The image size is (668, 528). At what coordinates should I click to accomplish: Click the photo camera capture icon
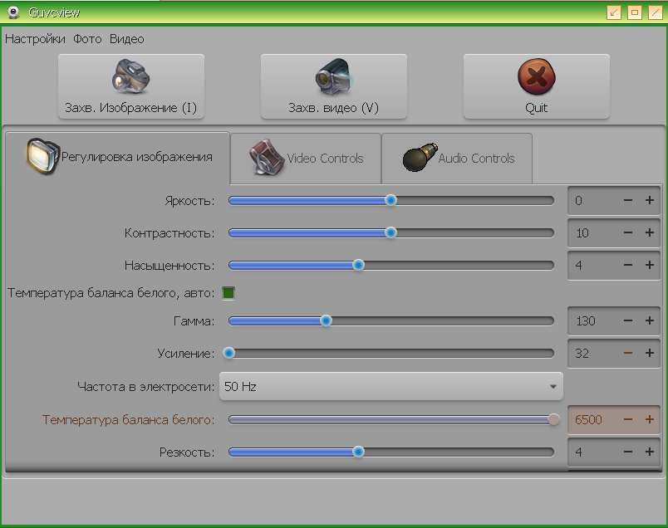coord(130,76)
